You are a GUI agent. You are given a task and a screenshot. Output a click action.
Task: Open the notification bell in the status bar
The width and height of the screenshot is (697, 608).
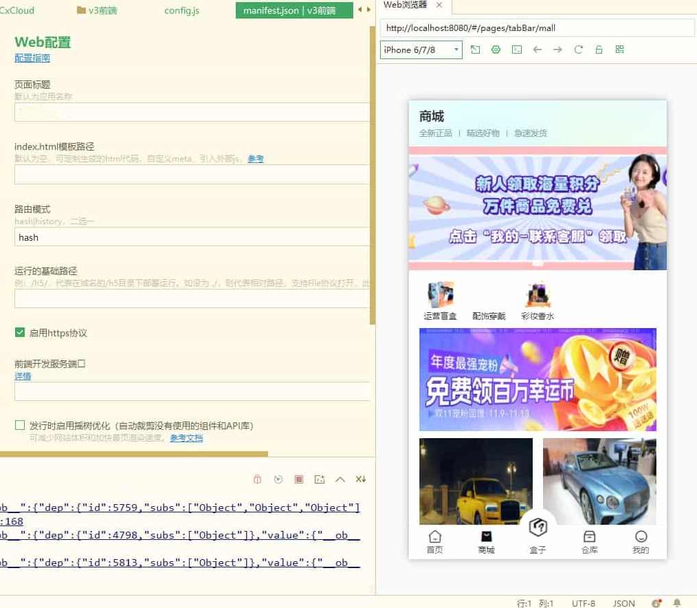click(676, 602)
